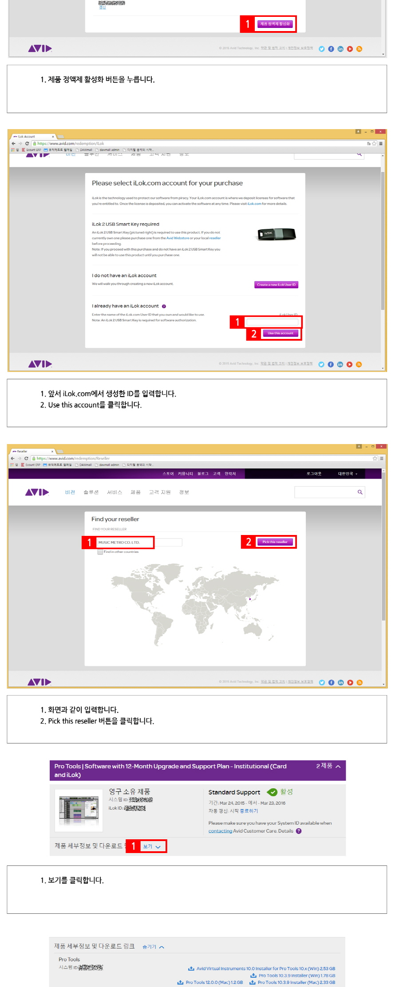Go back in the iLok Account browser window

(x=13, y=144)
